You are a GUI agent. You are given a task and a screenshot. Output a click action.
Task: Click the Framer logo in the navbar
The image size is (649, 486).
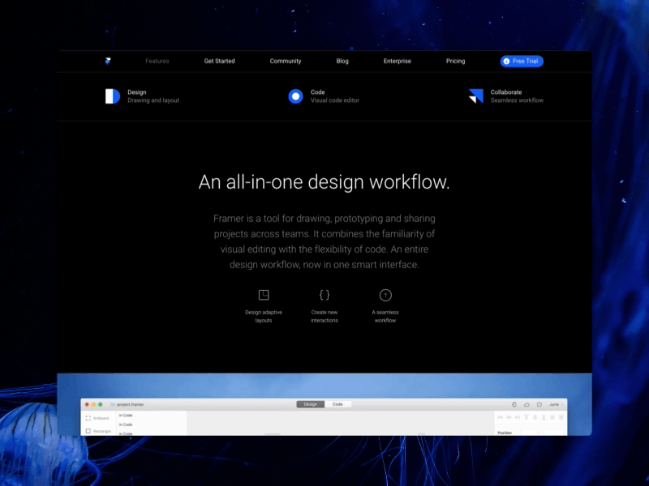tap(107, 61)
